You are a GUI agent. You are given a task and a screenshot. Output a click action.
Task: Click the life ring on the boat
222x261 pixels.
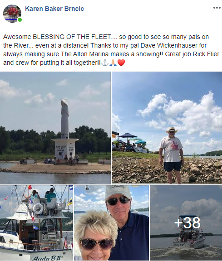point(38,209)
